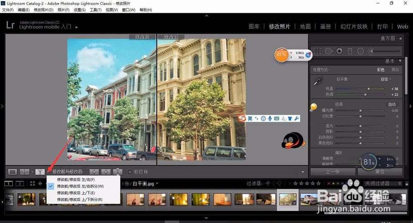The width and height of the screenshot is (413, 223).
Task: Switch to 打印 print module
Action: click(x=382, y=26)
